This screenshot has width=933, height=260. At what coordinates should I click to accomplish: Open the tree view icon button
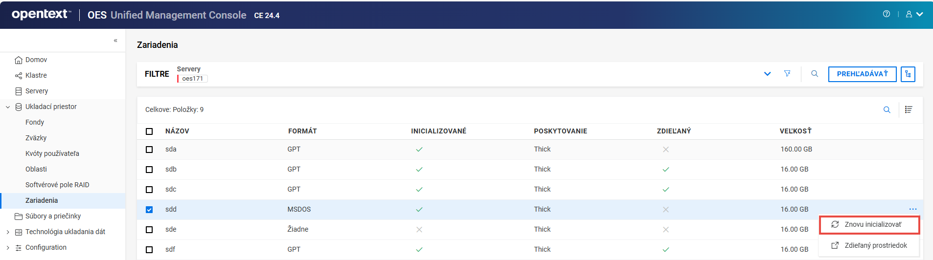coord(908,74)
